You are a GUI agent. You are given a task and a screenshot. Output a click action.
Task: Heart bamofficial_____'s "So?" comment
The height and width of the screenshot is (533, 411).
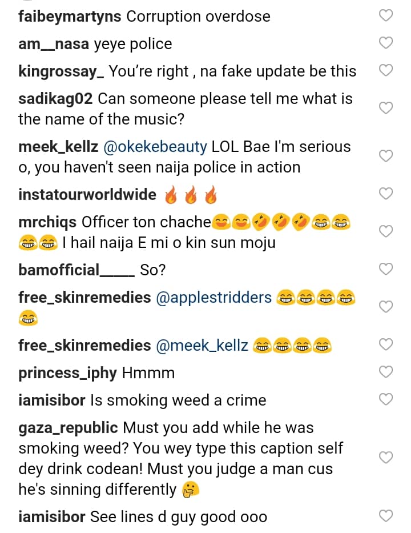pyautogui.click(x=386, y=269)
